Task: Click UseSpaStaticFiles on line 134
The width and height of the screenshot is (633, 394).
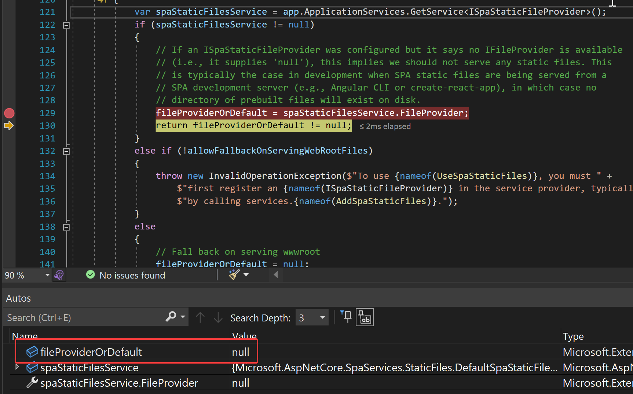Action: (482, 176)
